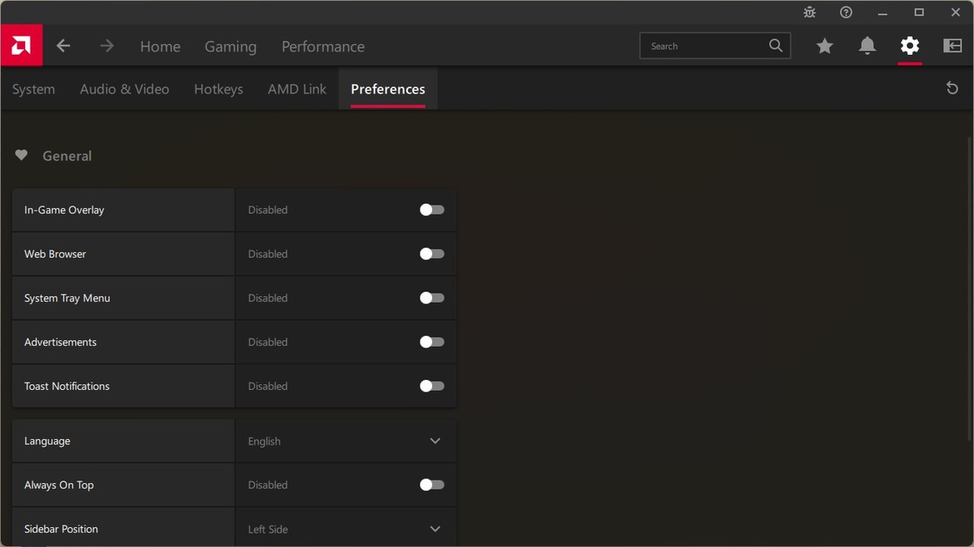The height and width of the screenshot is (547, 974).
Task: Open settings gear icon
Action: point(910,46)
